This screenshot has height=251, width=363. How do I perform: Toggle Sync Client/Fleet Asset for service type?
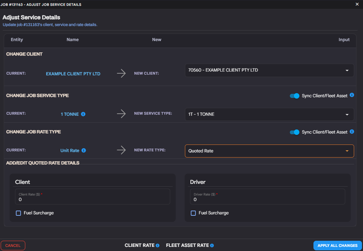click(295, 96)
